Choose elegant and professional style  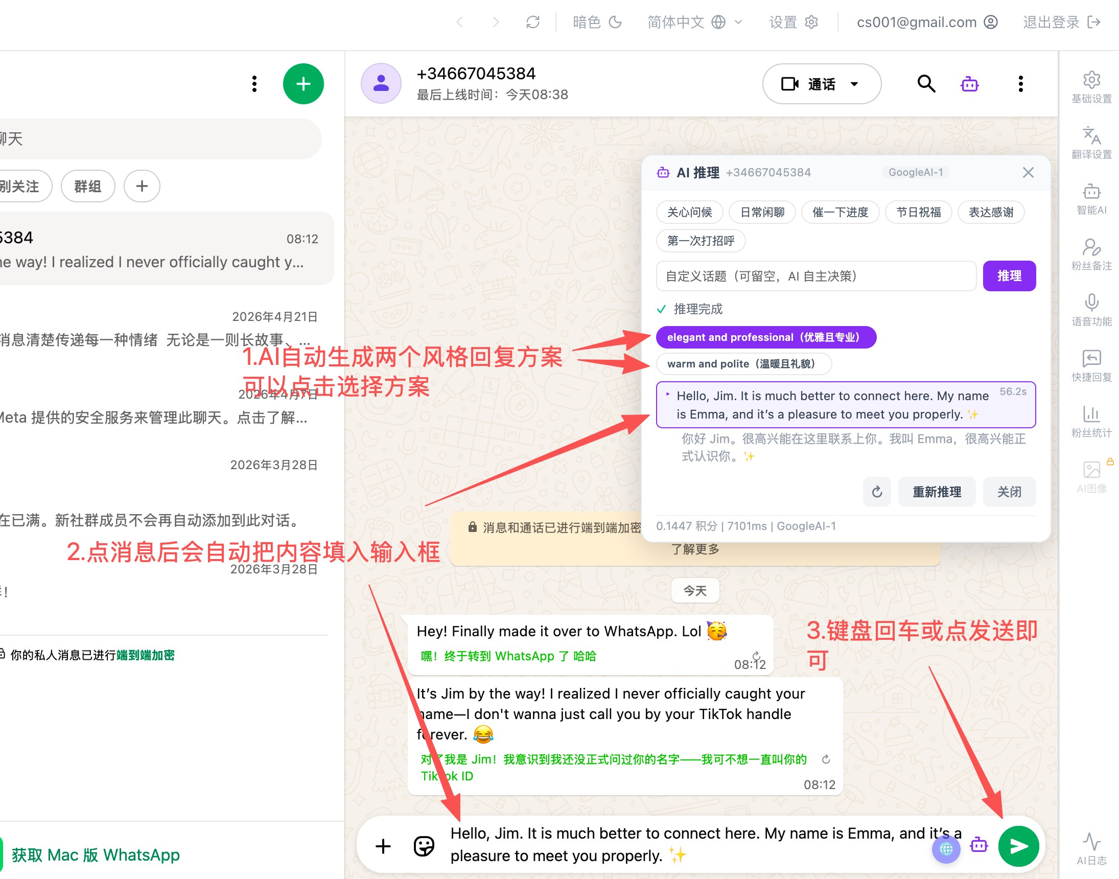click(765, 337)
